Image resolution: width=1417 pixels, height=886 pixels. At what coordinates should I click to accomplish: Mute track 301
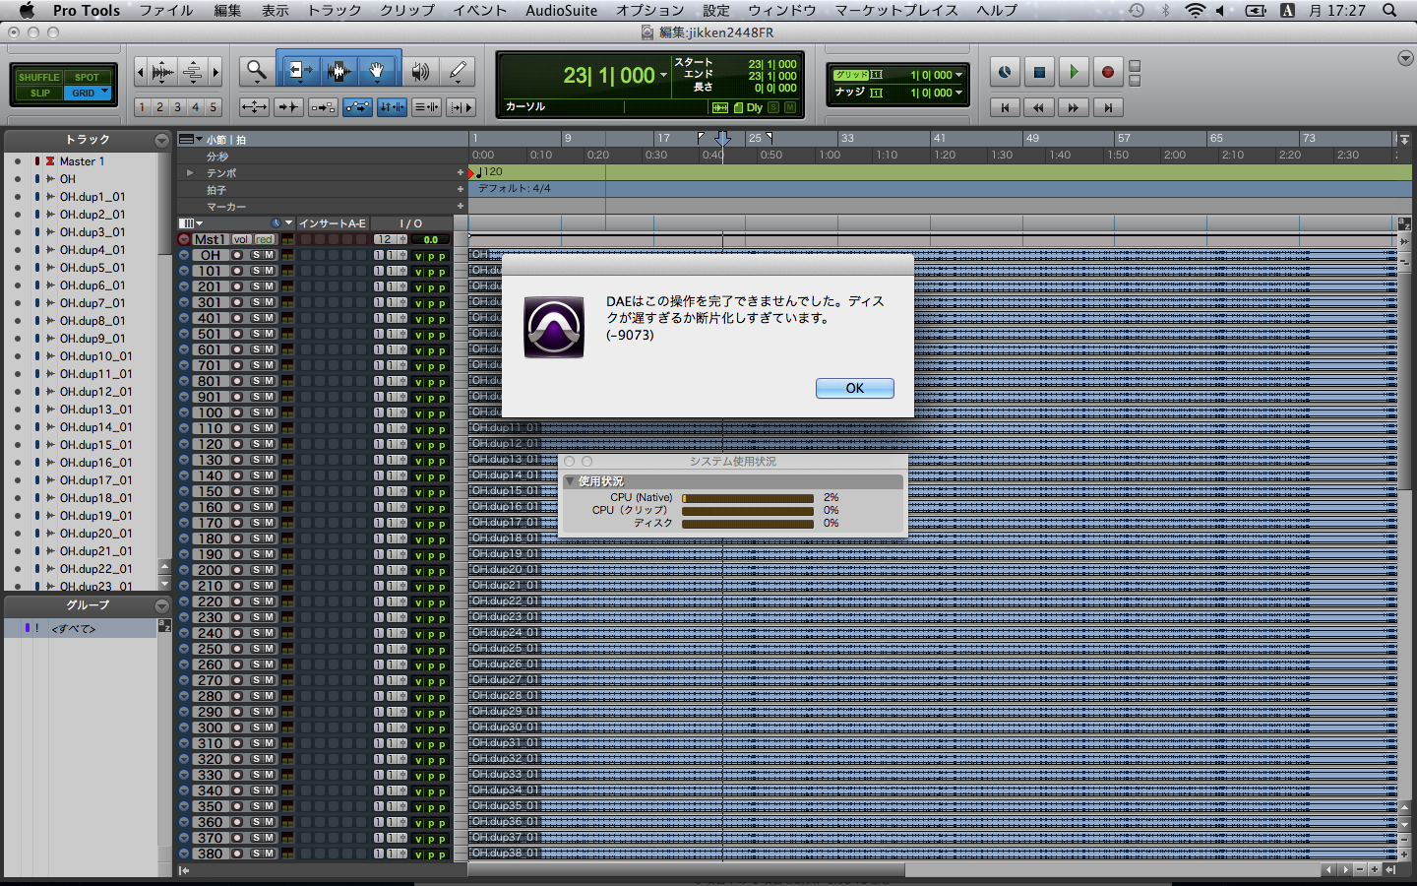[x=269, y=302]
